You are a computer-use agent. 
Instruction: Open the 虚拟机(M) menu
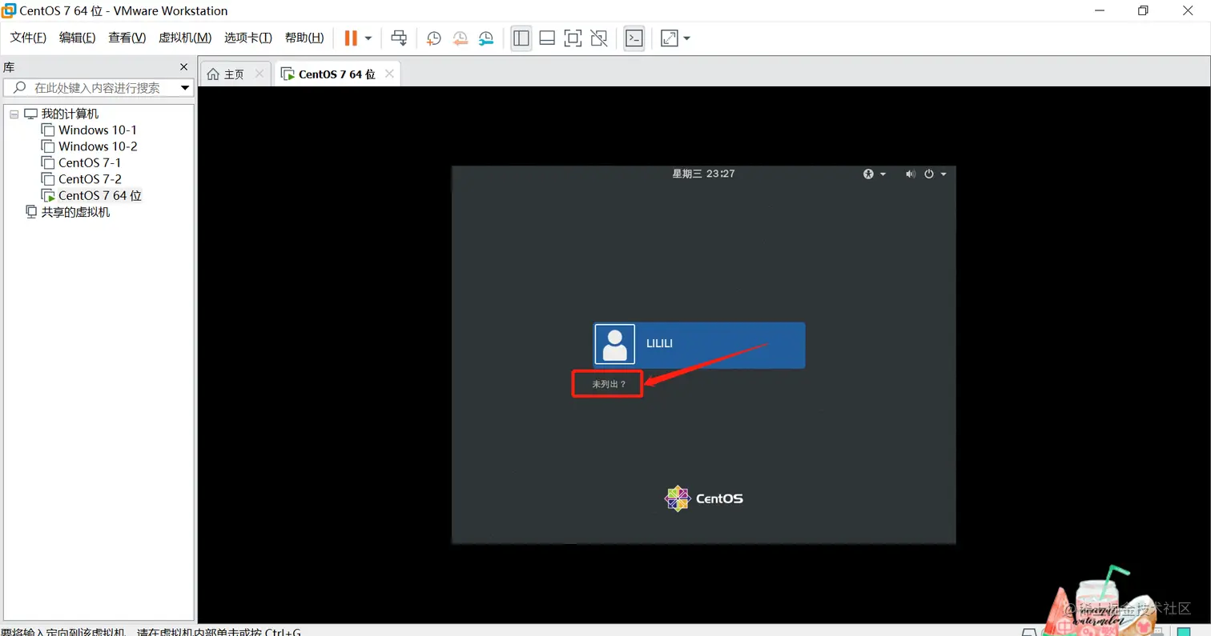tap(185, 38)
